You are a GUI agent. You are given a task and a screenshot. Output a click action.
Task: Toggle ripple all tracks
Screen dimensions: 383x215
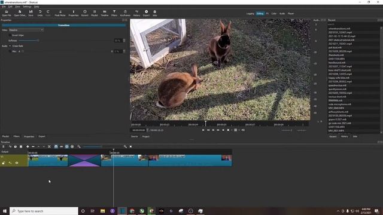click(72, 146)
